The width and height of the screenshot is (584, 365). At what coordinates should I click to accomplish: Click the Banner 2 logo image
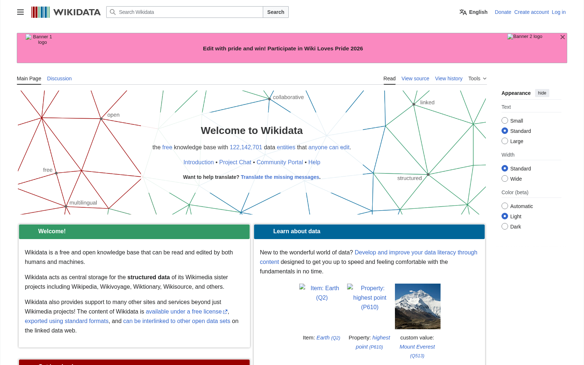525,36
